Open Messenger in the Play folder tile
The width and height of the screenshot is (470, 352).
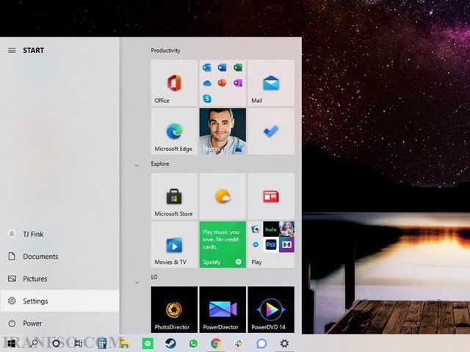[256, 244]
